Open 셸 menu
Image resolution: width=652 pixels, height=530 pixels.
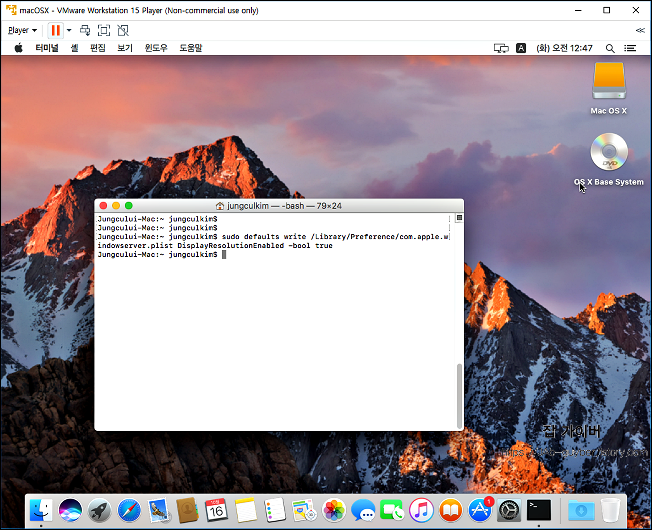75,48
